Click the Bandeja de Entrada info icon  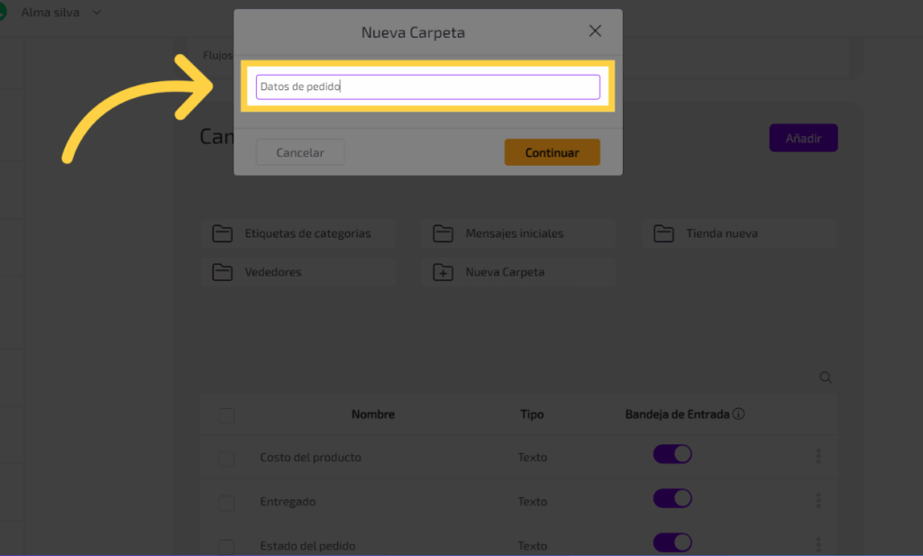click(738, 415)
